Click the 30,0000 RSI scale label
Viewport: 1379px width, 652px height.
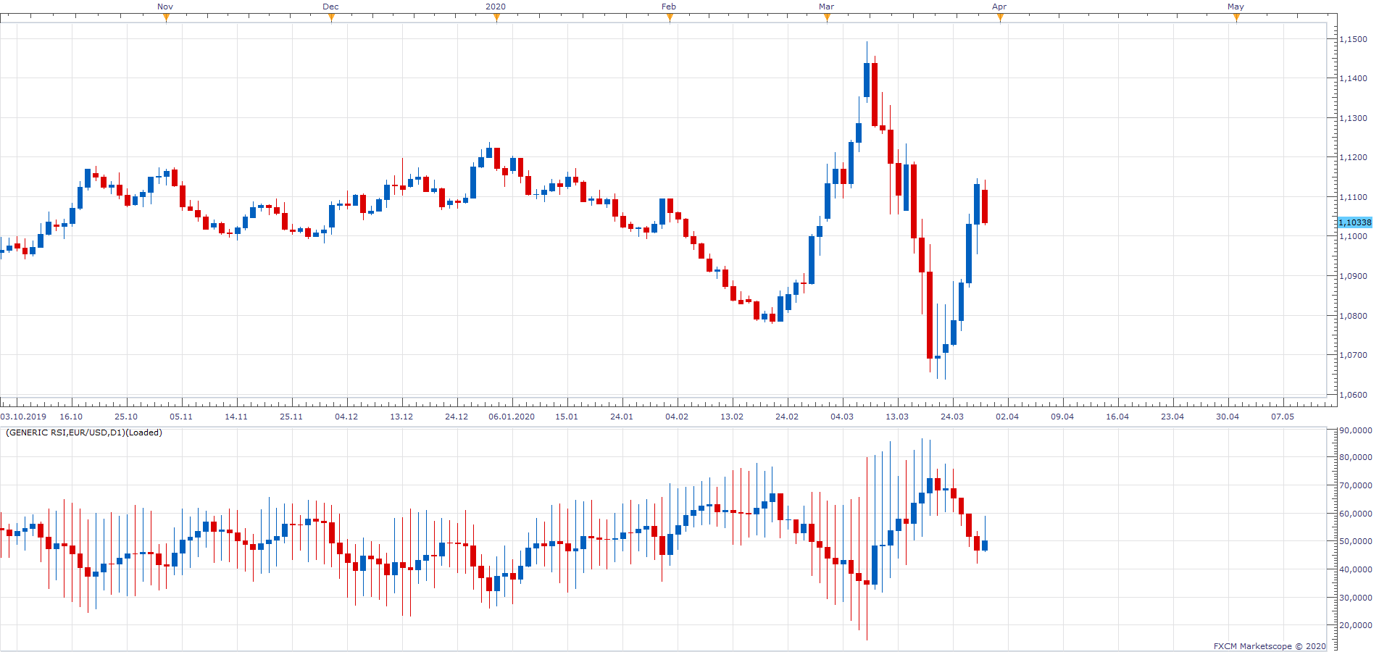(x=1356, y=598)
